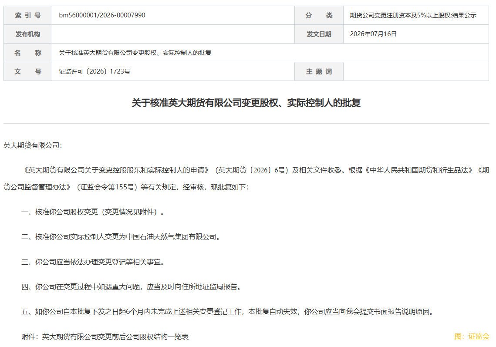Viewport: 496px width, 347px height.
Task: Click the salutation 英大期货有限公司:
Action: (x=33, y=145)
